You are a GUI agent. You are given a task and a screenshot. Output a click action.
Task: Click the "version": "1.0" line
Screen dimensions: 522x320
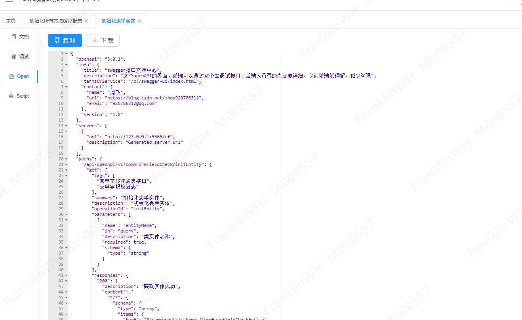coord(102,114)
